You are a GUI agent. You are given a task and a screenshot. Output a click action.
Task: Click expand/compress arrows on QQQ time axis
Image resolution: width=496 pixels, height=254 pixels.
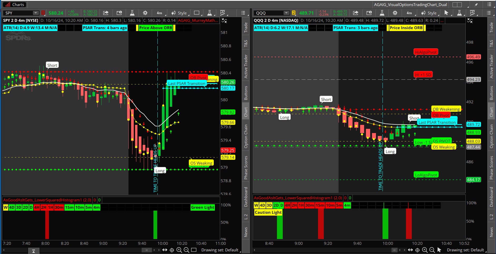click(410, 250)
